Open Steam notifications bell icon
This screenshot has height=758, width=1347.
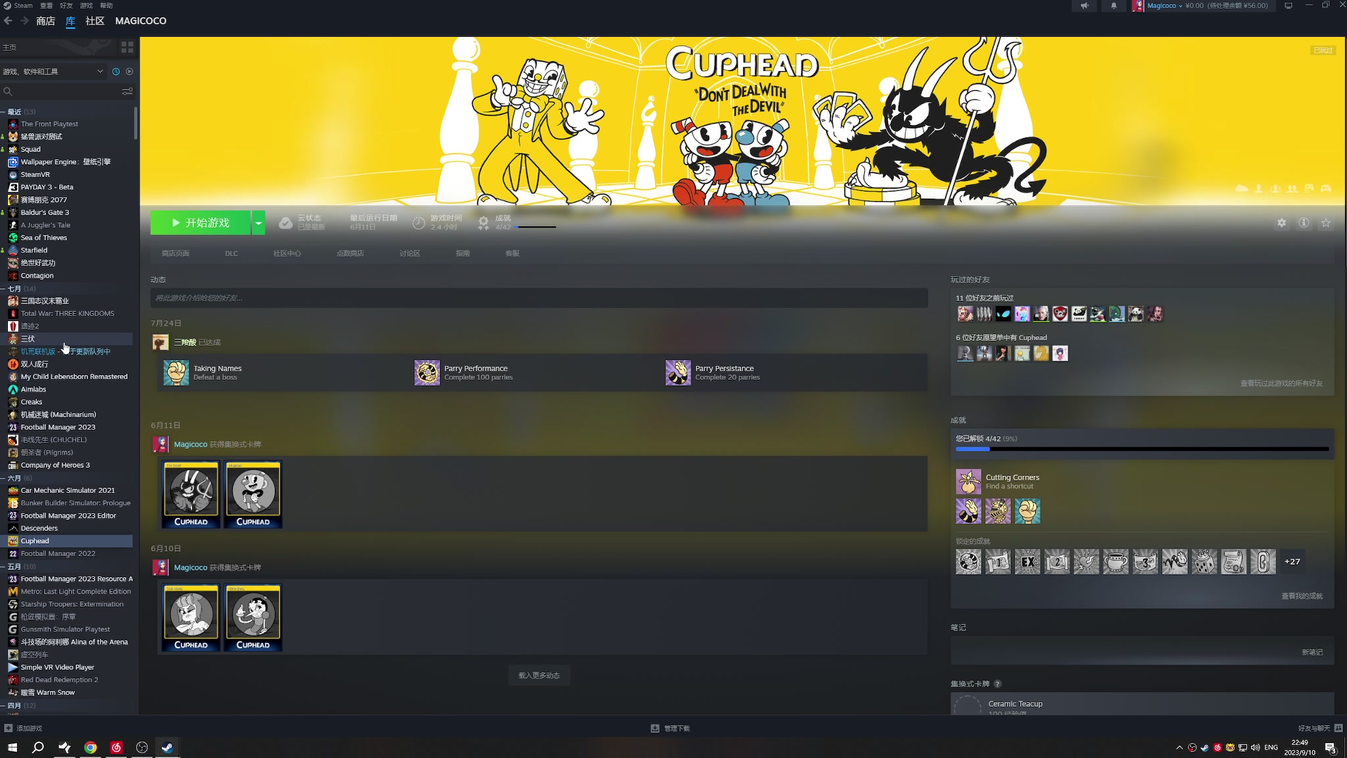tap(1114, 6)
